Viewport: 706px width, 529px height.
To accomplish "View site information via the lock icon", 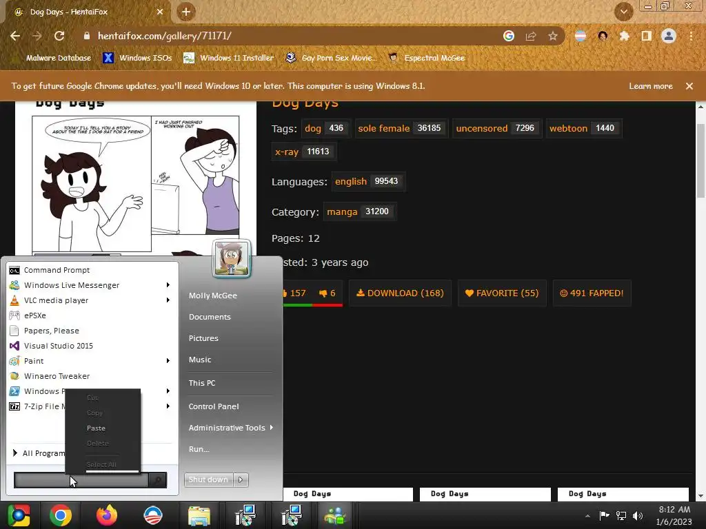I will [87, 36].
